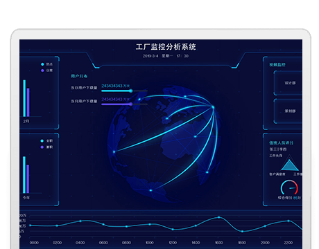Click the globe hub node where arcs converge
319x249 pixels.
tap(213, 107)
